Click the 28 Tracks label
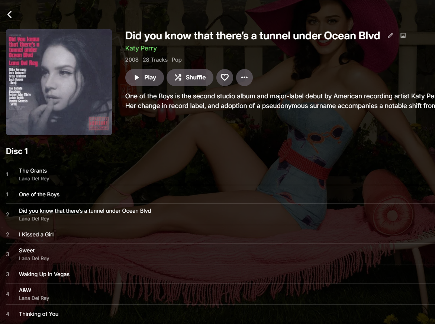This screenshot has width=435, height=324. click(155, 60)
